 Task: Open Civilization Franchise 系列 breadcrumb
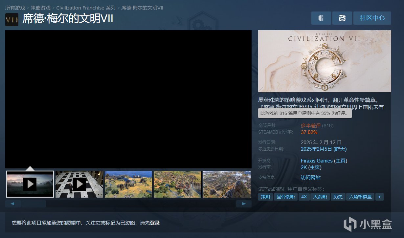pos(86,8)
